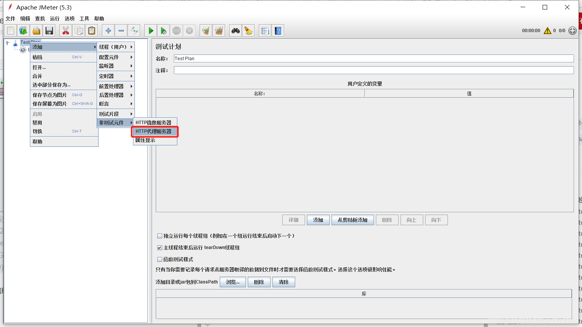Expand the 定时器 submenu

(x=116, y=76)
